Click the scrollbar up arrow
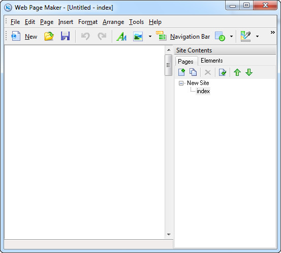 pos(169,50)
